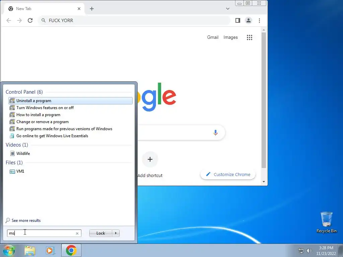Click the Wildlife video file icon

coord(12,153)
